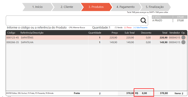Click the (*) Venda option
The height and width of the screenshot is (97, 188).
coord(118,28)
